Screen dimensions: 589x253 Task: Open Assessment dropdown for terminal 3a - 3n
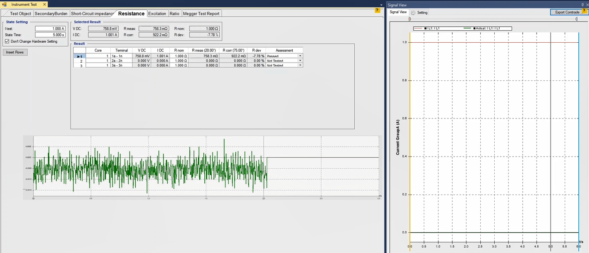(x=300, y=65)
